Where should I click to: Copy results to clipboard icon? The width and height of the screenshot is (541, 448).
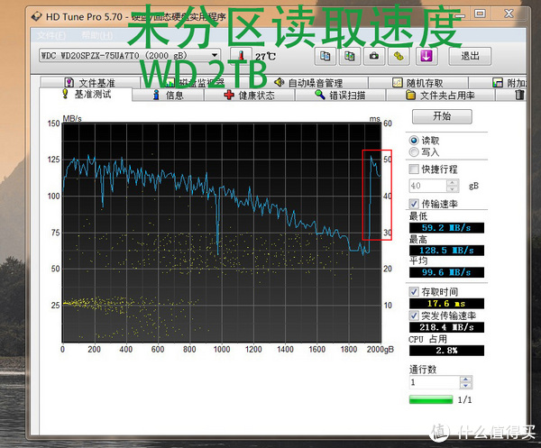click(325, 56)
